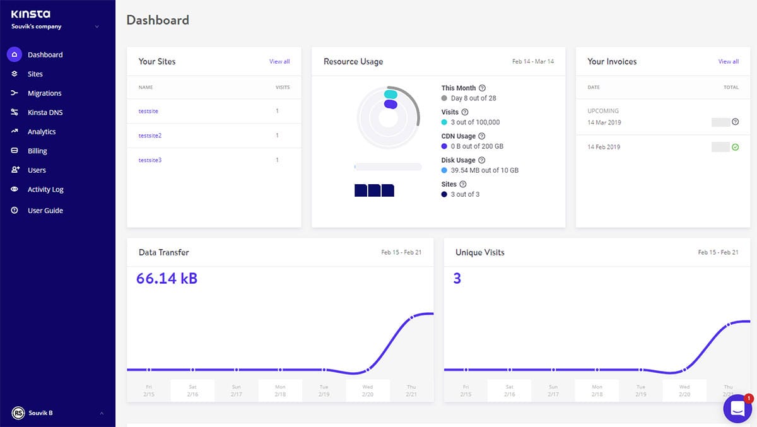Select the 14 Feb 2019 invoice row

(x=662, y=147)
